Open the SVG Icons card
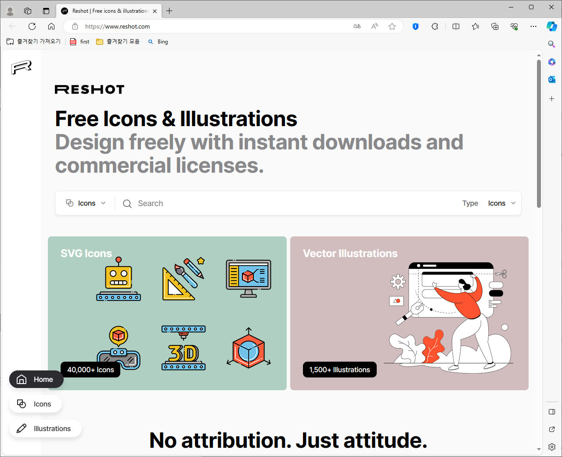 167,313
